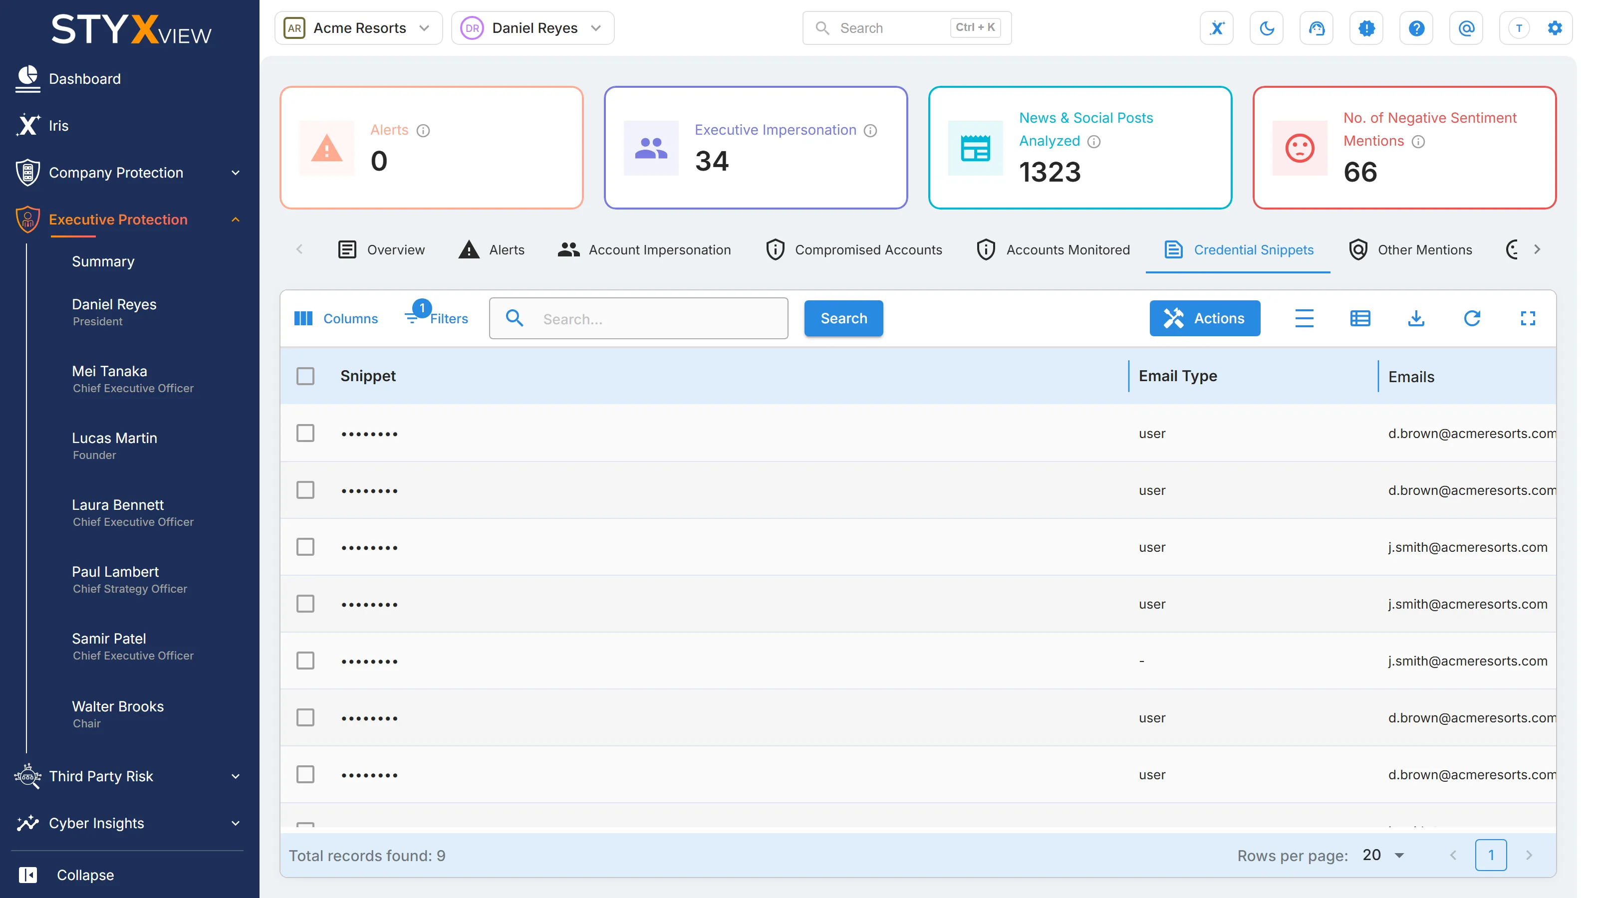This screenshot has width=1597, height=898.
Task: Check the row with dash email type
Action: point(305,661)
